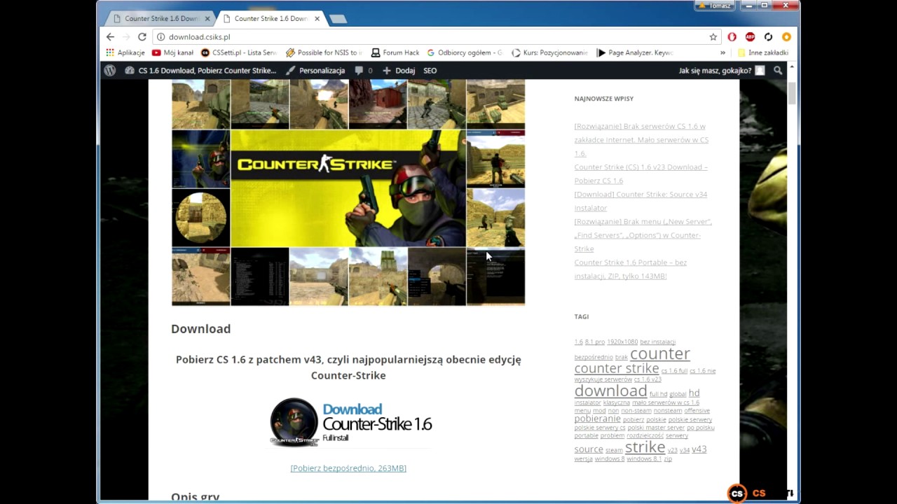This screenshot has height=504, width=897.
Task: Open the Counter Strike 1.6 v23 Download post
Action: pyautogui.click(x=641, y=174)
